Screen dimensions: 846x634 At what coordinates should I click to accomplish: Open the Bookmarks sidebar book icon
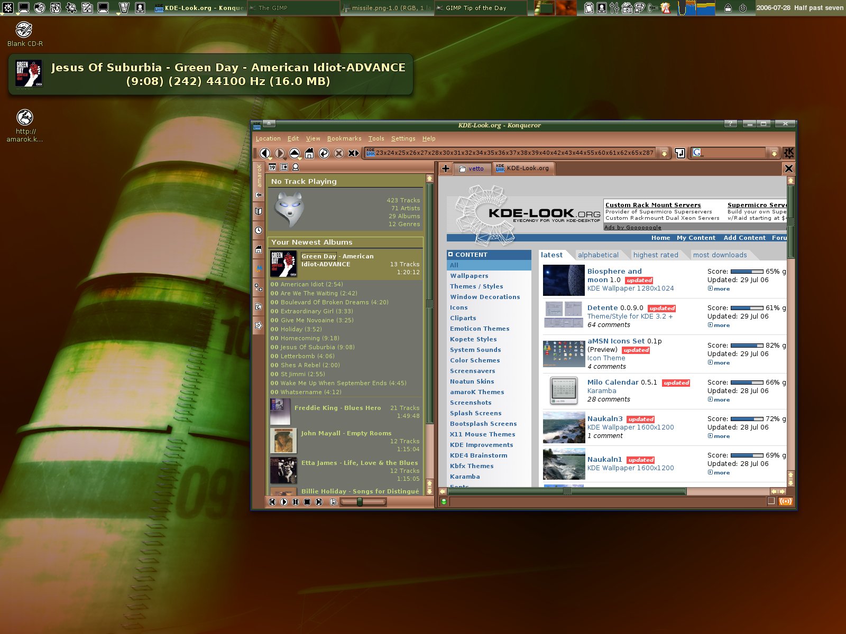[259, 211]
